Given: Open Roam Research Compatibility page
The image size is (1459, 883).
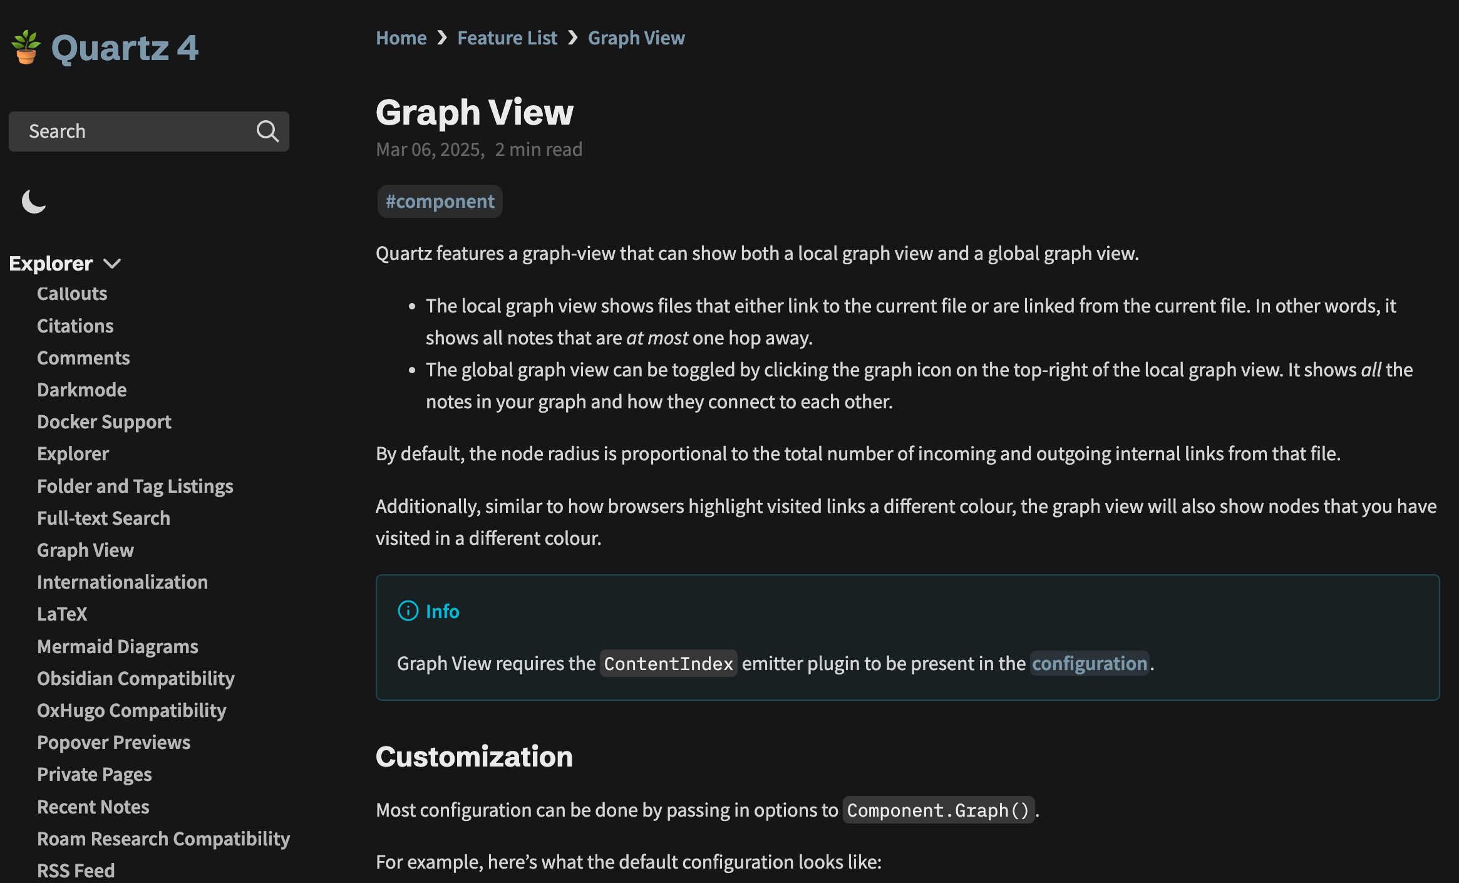Looking at the screenshot, I should pos(163,839).
